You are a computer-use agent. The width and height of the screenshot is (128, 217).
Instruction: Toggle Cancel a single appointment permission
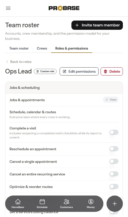(114, 161)
